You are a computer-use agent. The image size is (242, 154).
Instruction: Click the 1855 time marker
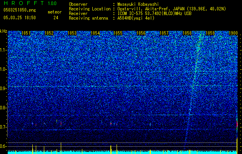tap(118, 33)
